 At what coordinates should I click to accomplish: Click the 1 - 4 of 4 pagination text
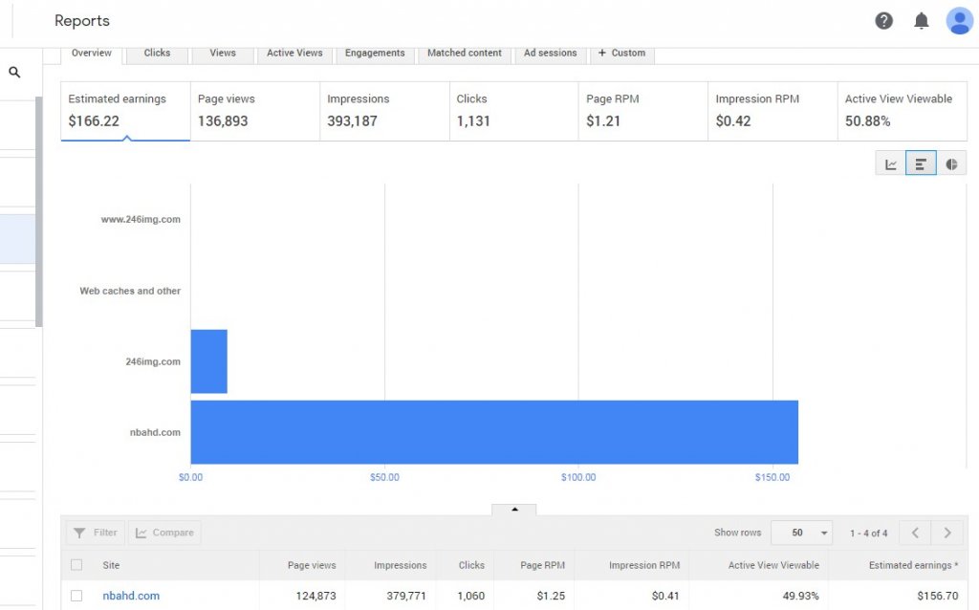[868, 534]
